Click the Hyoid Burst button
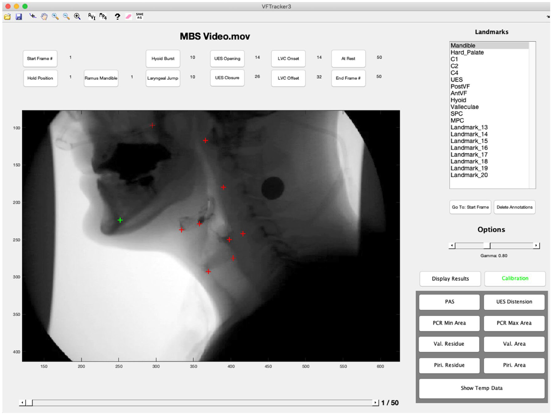This screenshot has width=553, height=415. (x=163, y=59)
